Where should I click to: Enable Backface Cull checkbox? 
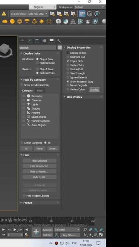(x=68, y=57)
